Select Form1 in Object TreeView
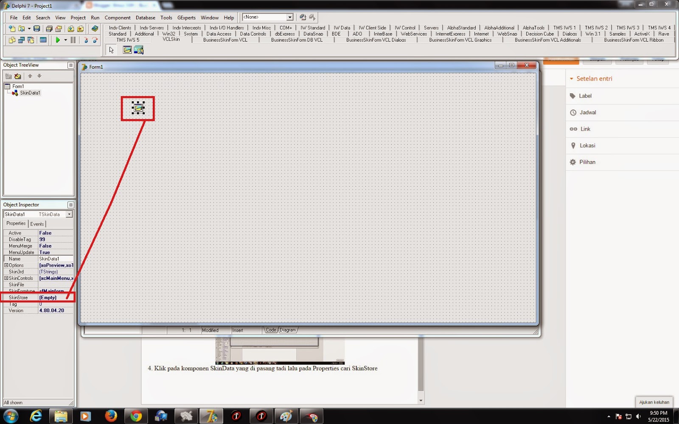Screen dimensions: 679x424 point(18,86)
